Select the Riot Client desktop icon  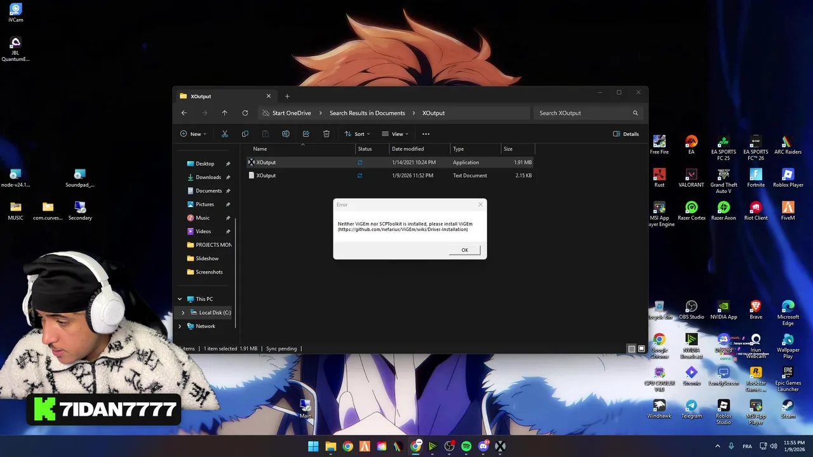point(756,211)
